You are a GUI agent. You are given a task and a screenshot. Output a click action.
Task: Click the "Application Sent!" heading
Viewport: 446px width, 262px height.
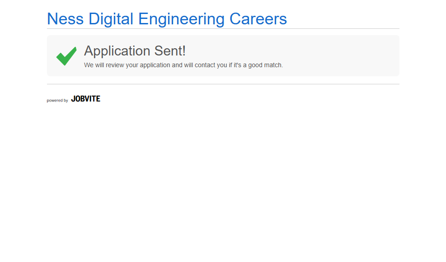[x=135, y=51]
